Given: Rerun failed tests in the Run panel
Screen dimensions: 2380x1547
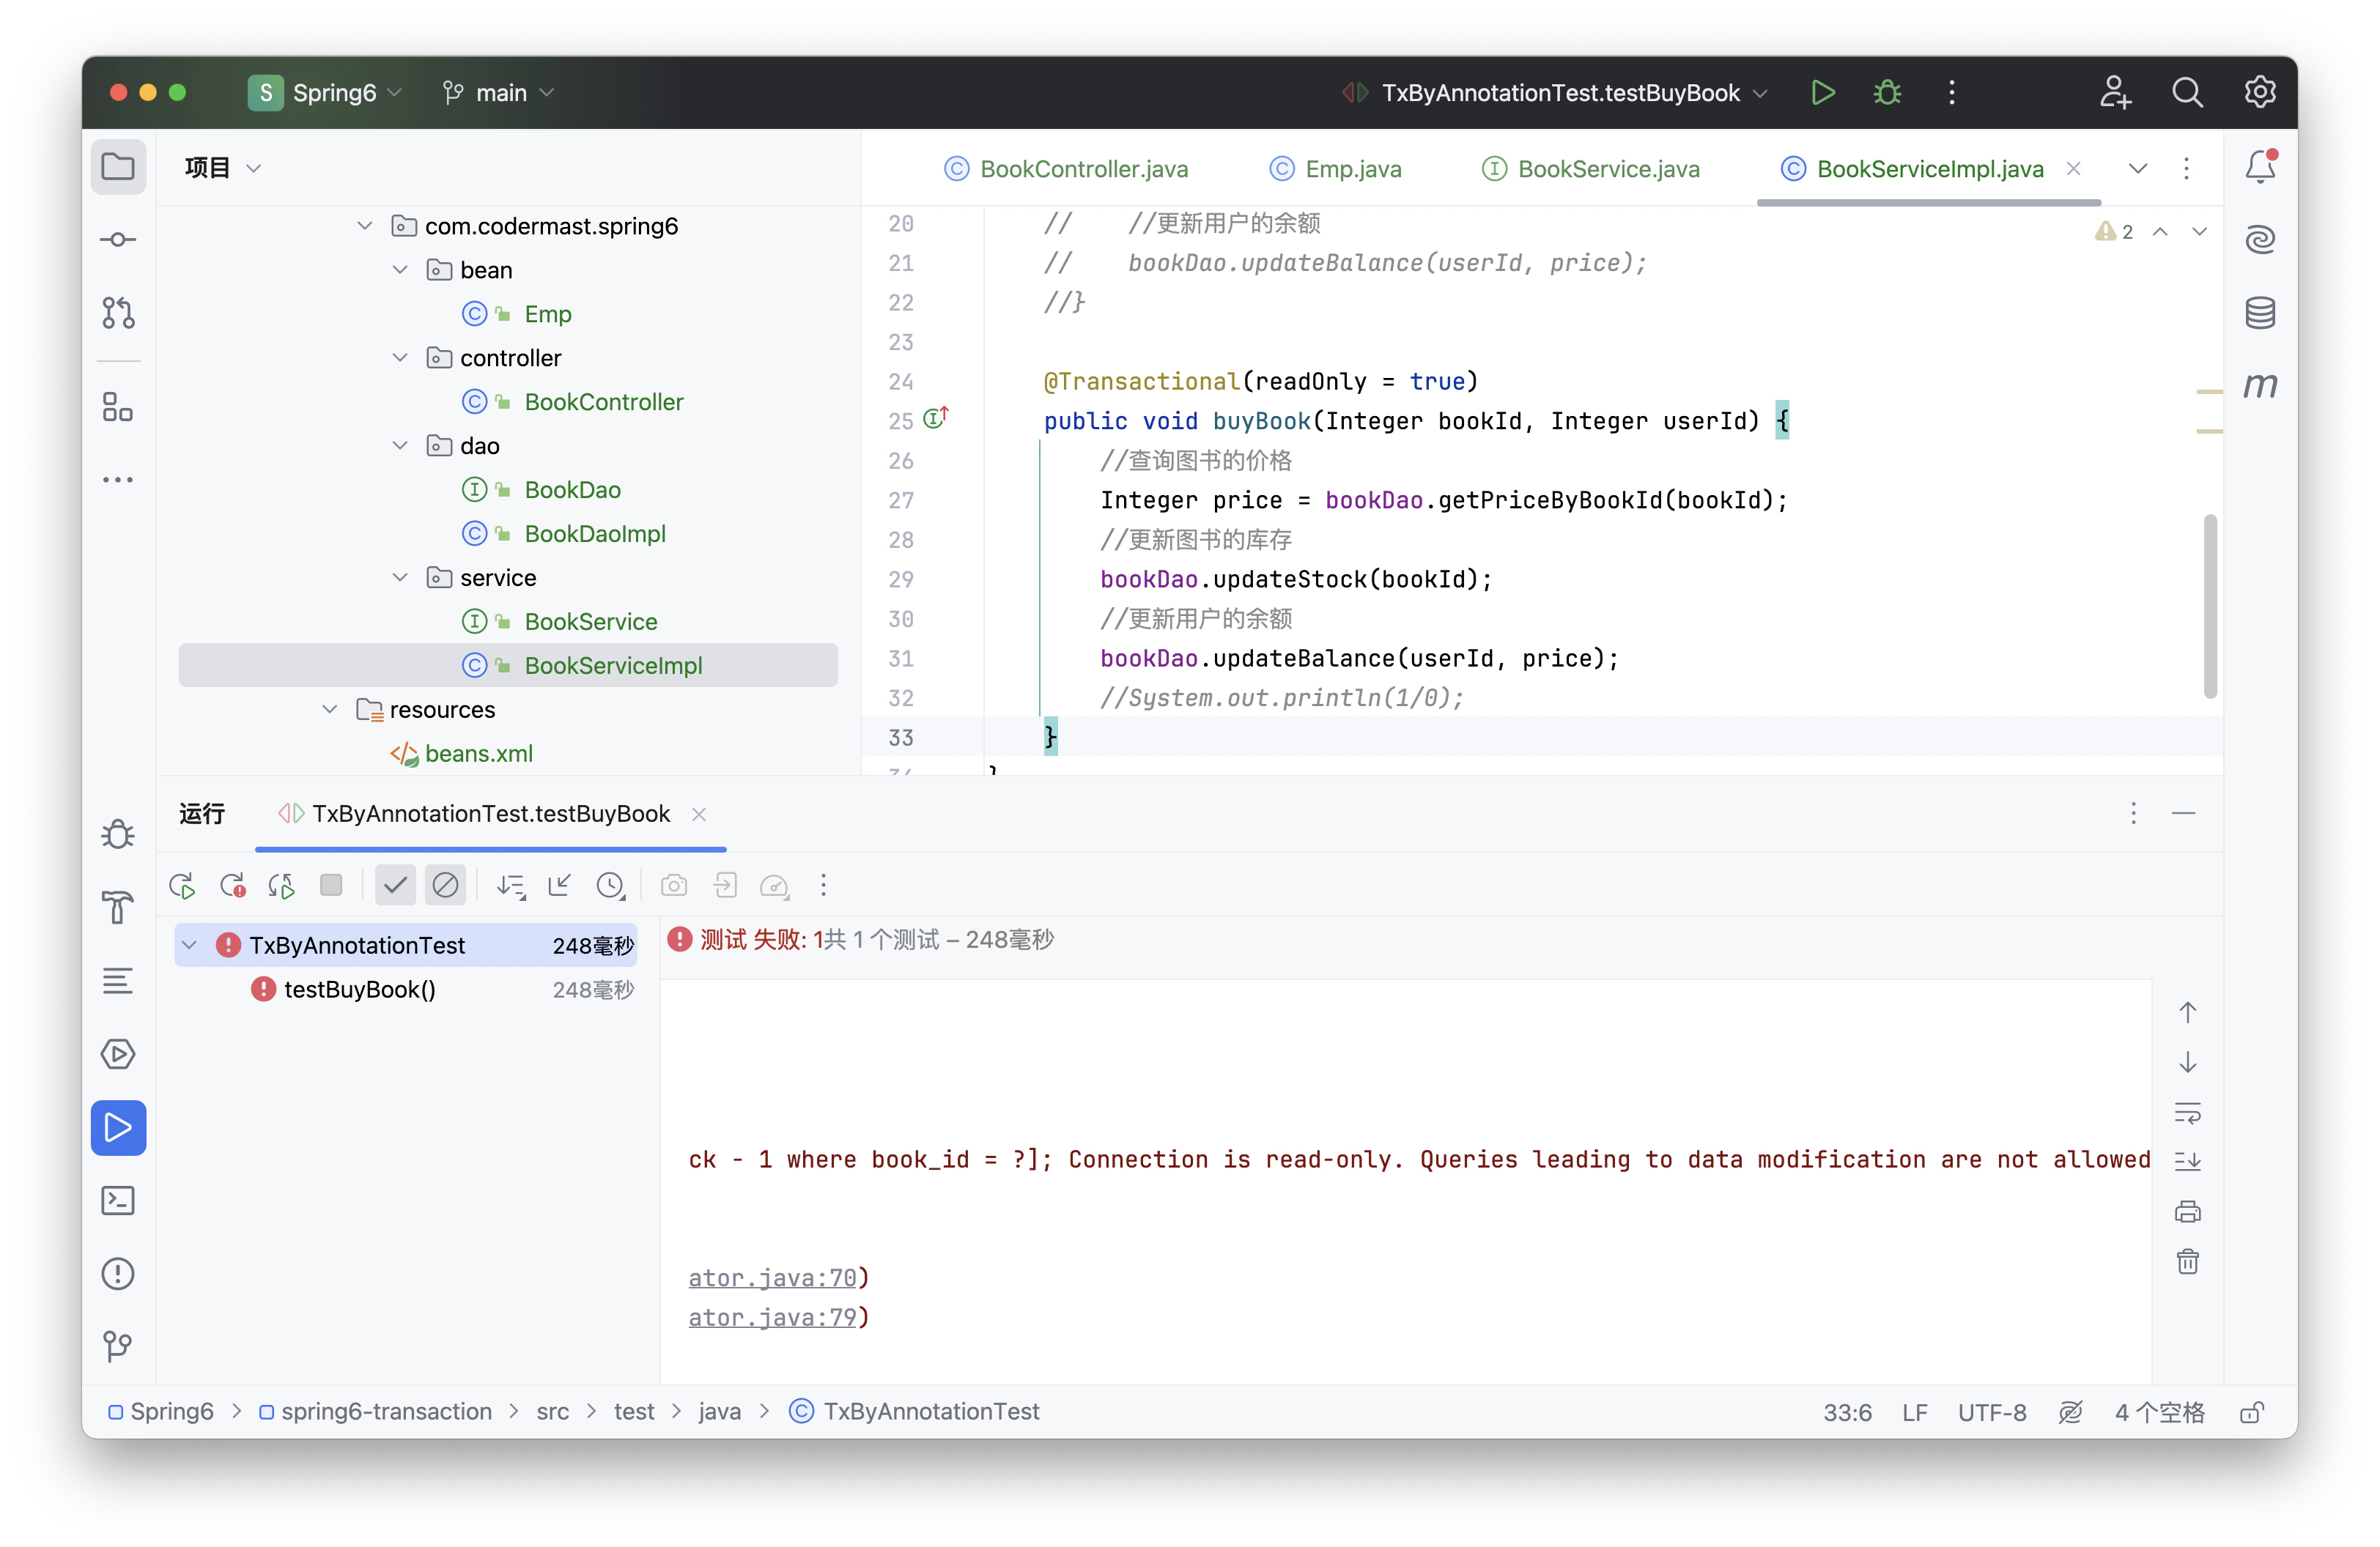Looking at the screenshot, I should pyautogui.click(x=233, y=886).
